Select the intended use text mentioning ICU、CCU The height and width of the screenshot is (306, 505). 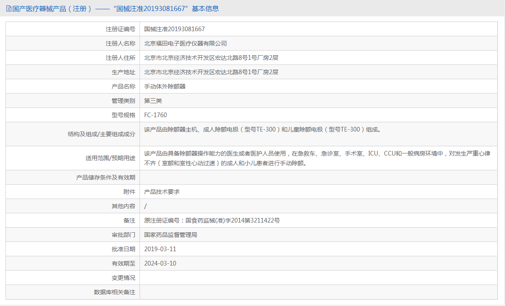point(317,158)
